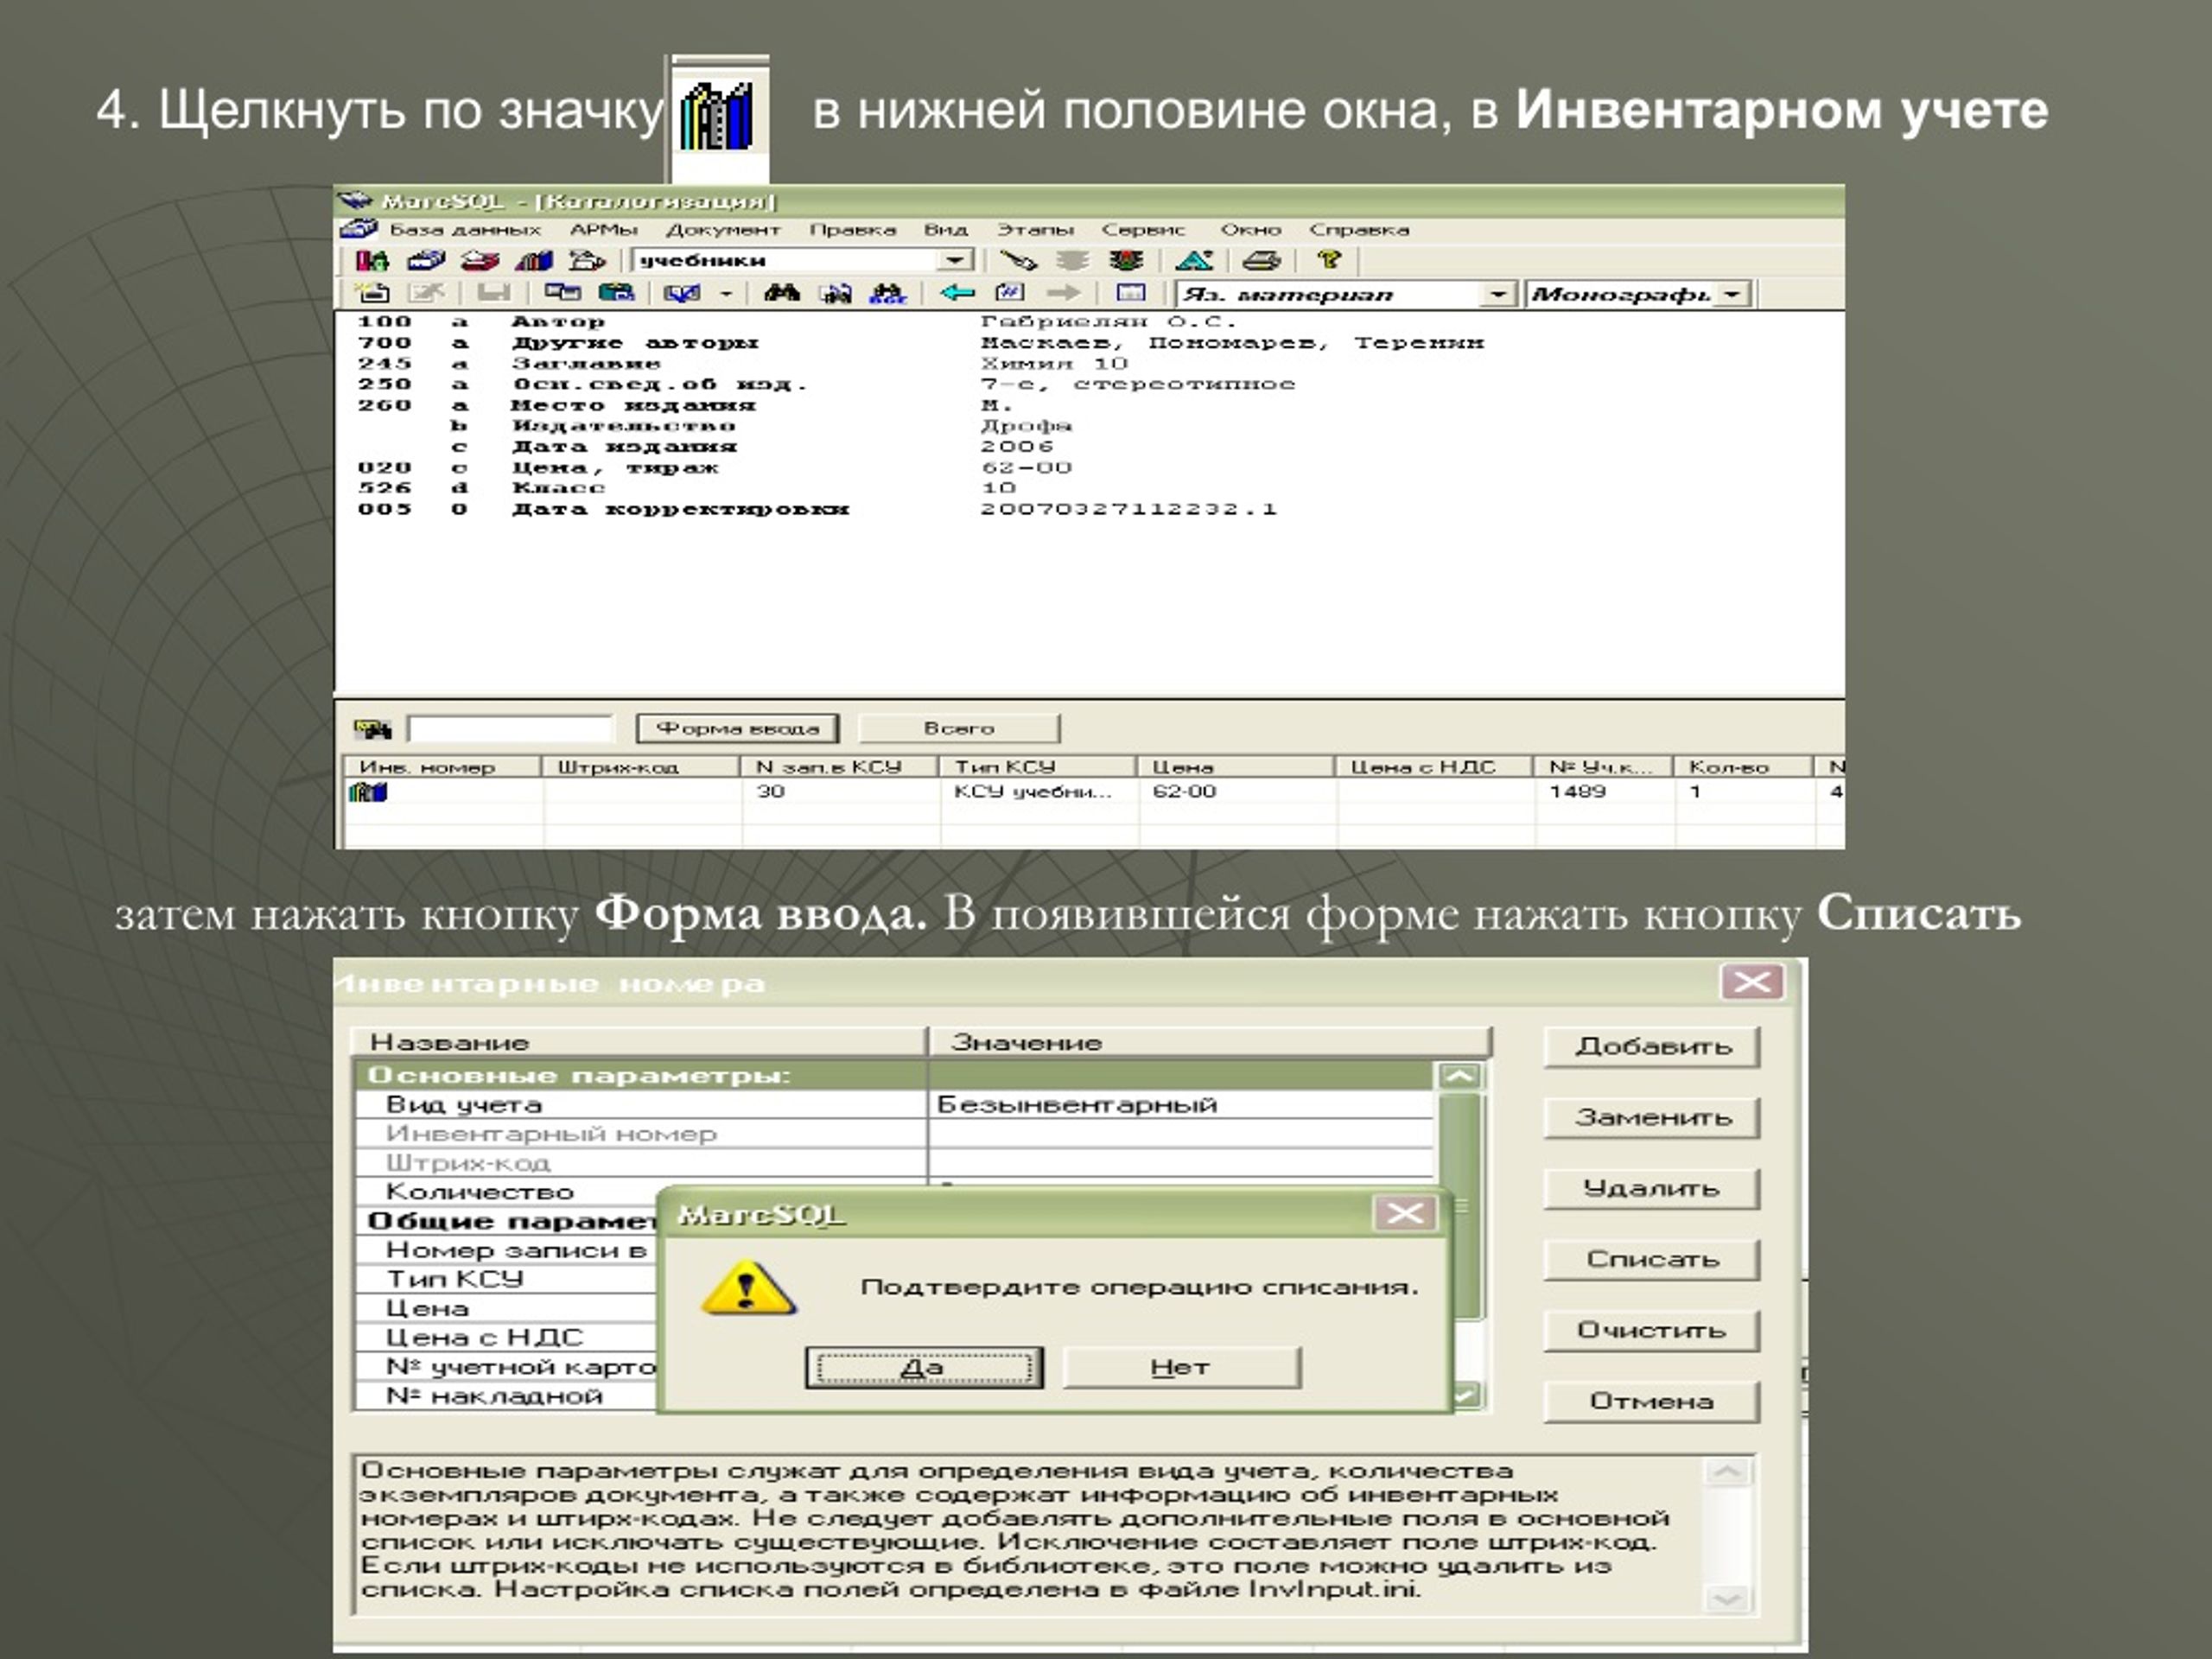Close the Инвентарные номера window

[1752, 982]
